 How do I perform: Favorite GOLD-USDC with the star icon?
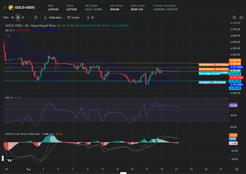coord(5,8)
